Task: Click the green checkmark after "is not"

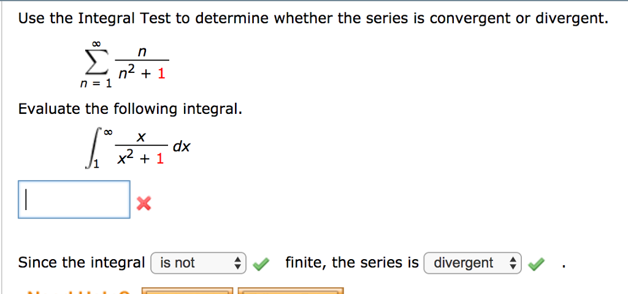Action: (260, 263)
